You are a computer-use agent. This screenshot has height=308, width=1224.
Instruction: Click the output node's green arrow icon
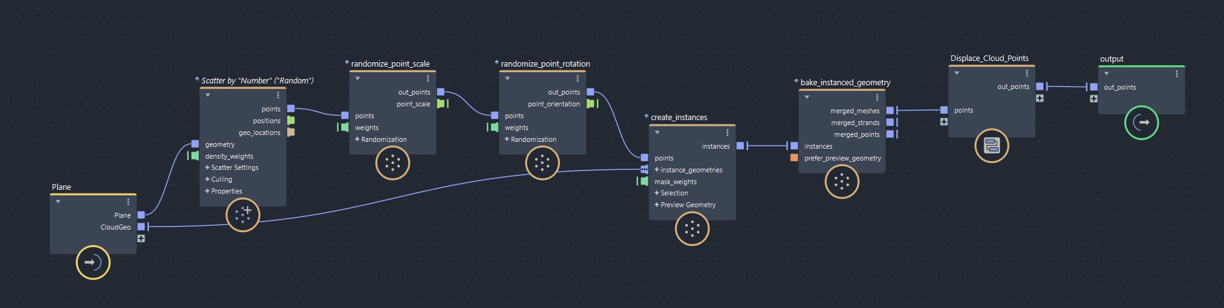(1141, 123)
